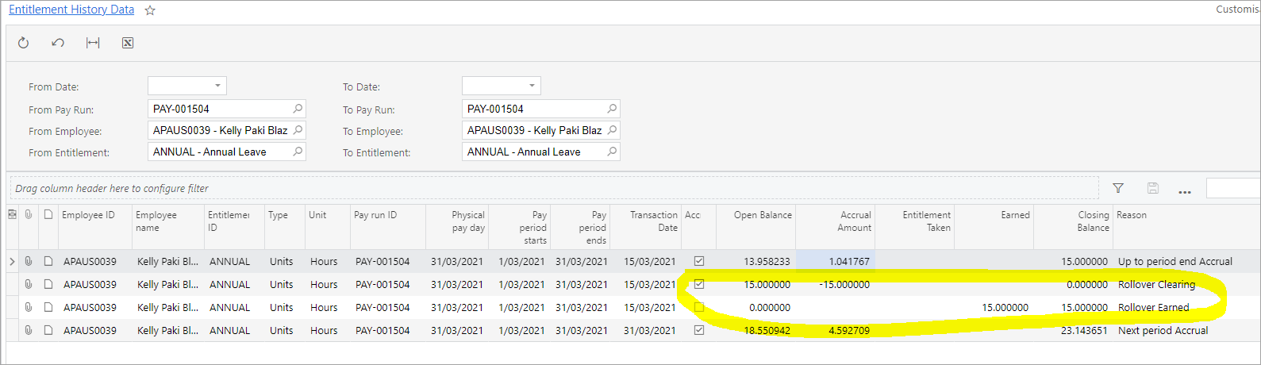
Task: Click the save filter icon in the grid toolbar
Action: pos(1153,188)
